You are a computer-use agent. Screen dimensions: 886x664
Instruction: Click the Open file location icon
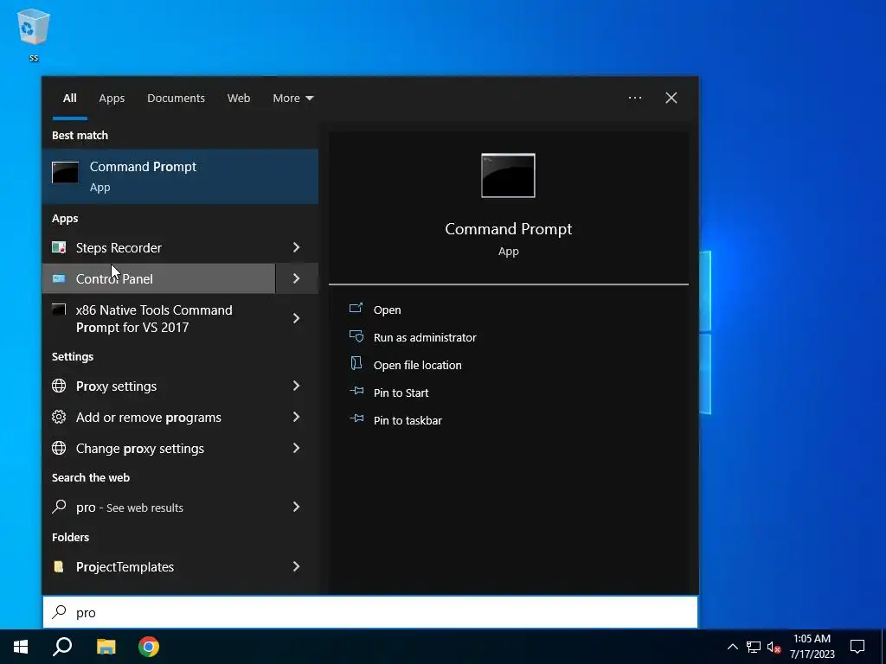[x=356, y=363]
